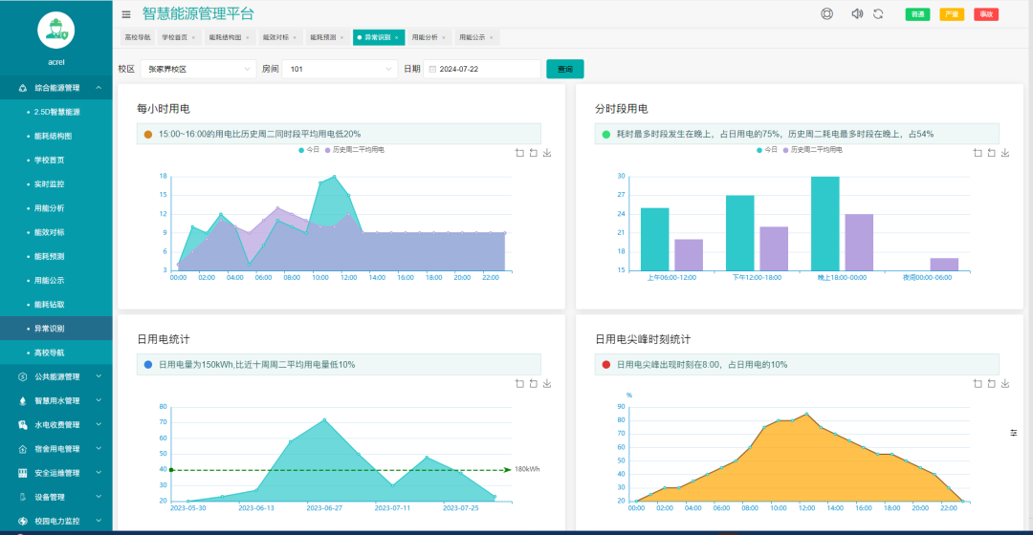Open the help/support circle icon in header

tap(826, 13)
